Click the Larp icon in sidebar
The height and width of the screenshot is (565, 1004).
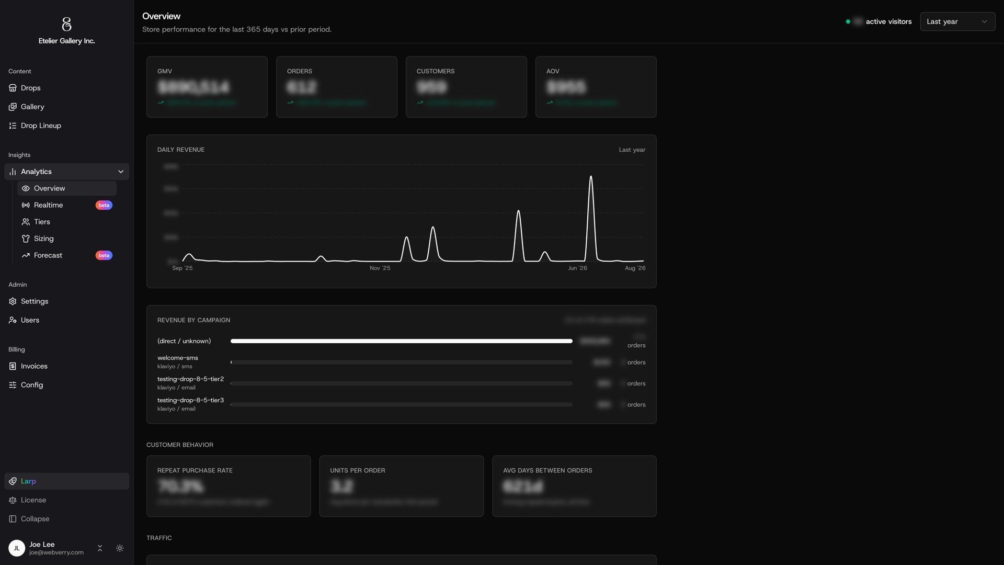pos(13,481)
